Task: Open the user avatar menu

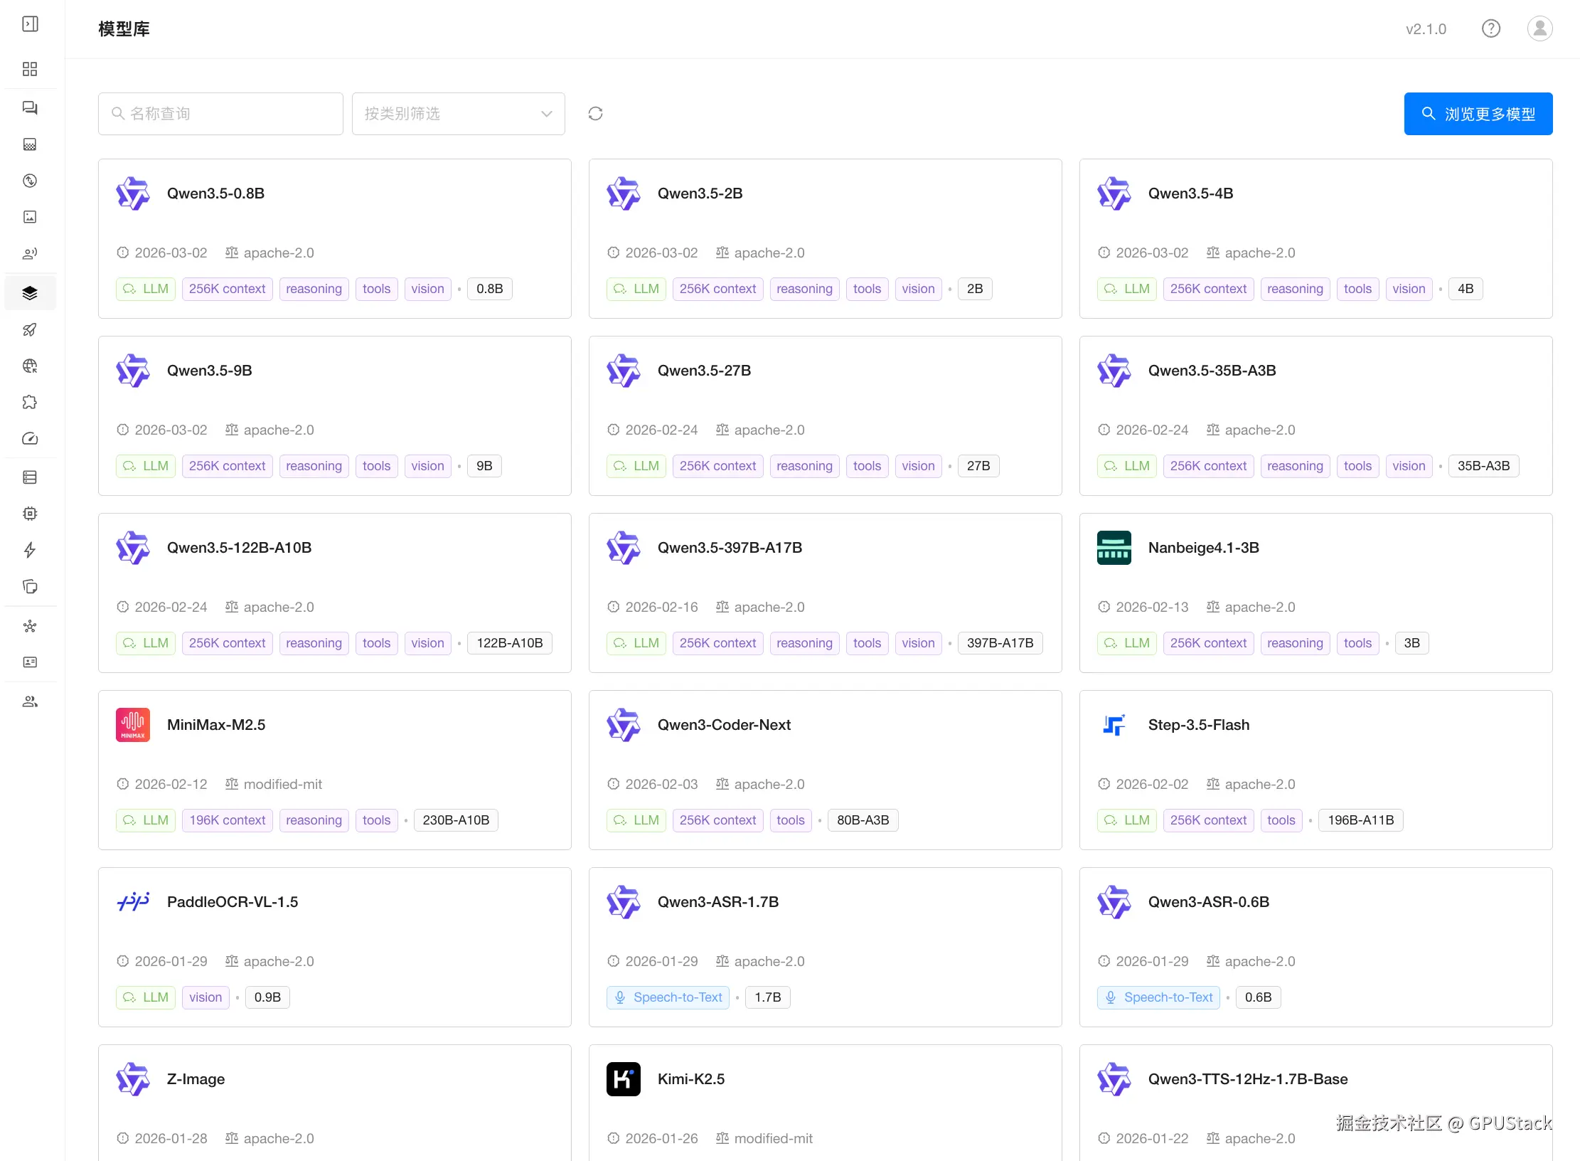Action: click(1539, 28)
